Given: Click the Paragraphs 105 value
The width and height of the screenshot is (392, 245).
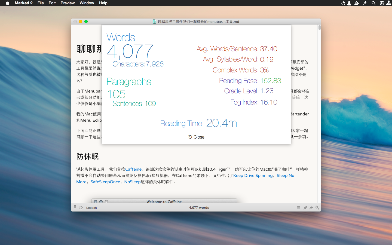Looking at the screenshot, I should [116, 94].
